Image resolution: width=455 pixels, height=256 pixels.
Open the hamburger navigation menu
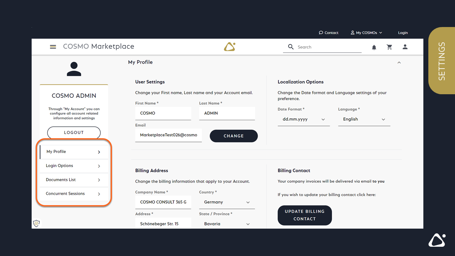(x=53, y=47)
